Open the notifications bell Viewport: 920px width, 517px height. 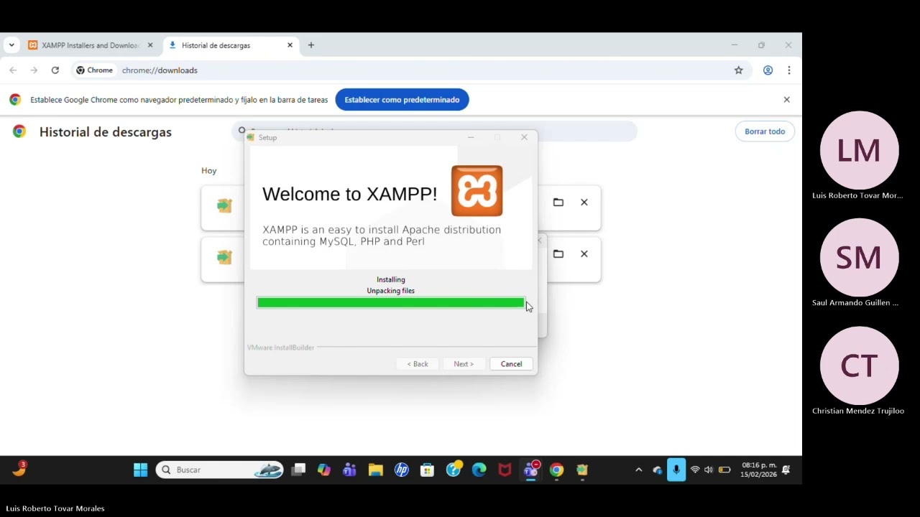click(786, 470)
